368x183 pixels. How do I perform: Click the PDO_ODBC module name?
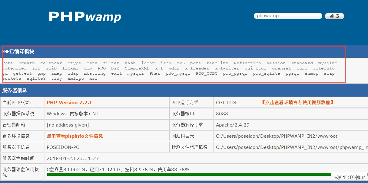[x=207, y=73]
